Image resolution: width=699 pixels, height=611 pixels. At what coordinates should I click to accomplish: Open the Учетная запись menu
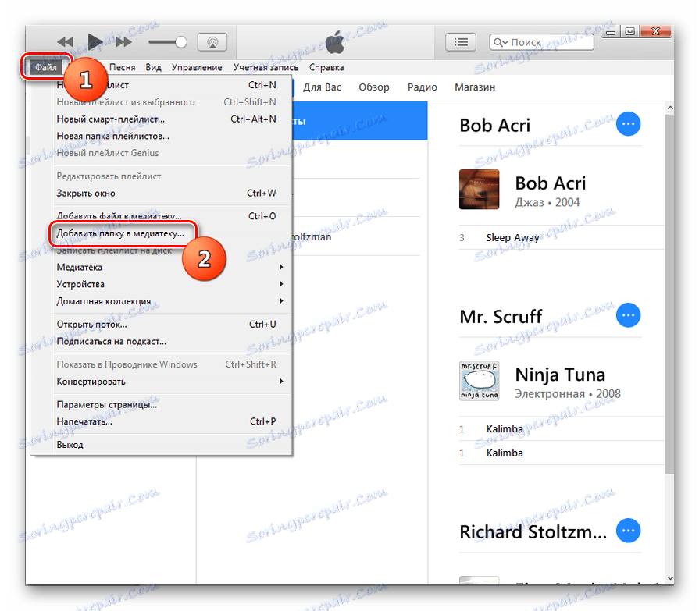click(266, 67)
